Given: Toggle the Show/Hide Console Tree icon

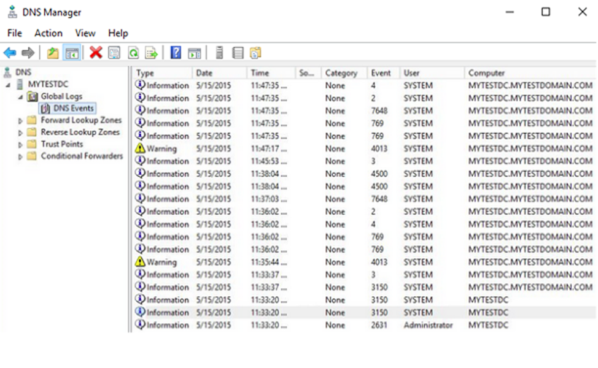Looking at the screenshot, I should [72, 53].
